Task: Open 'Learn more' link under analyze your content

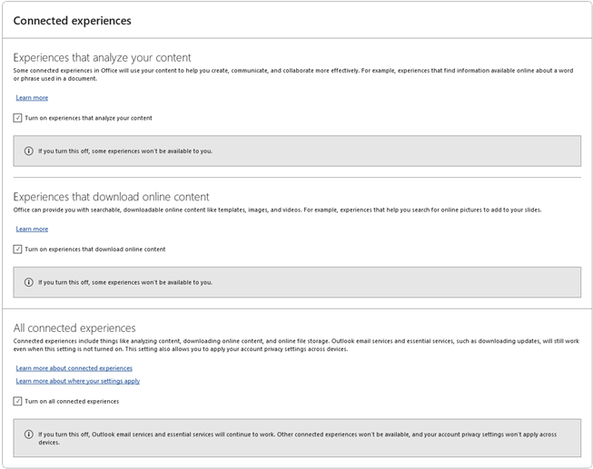Action: click(x=32, y=98)
